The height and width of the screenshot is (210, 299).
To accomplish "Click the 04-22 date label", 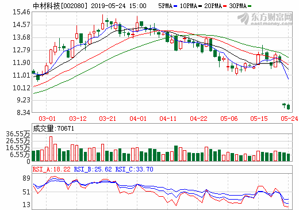I will [198, 119].
